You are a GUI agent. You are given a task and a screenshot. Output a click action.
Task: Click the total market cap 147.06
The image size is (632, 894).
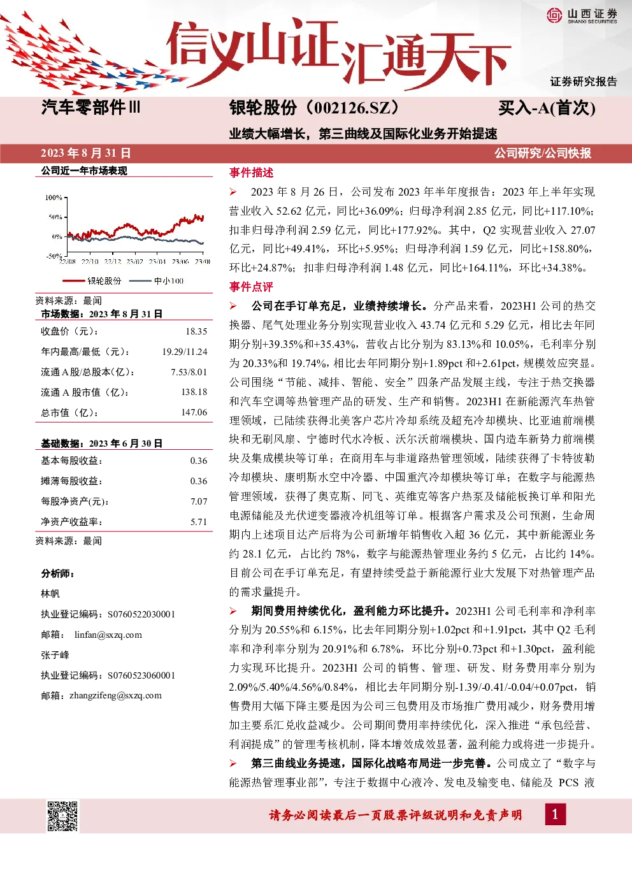tap(194, 412)
